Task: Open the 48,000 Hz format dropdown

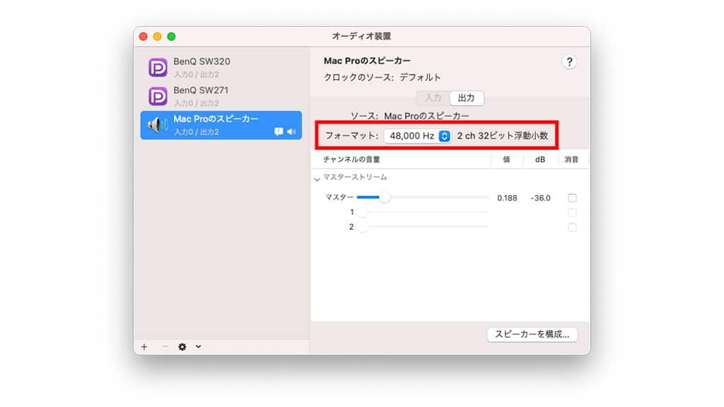Action: point(418,136)
